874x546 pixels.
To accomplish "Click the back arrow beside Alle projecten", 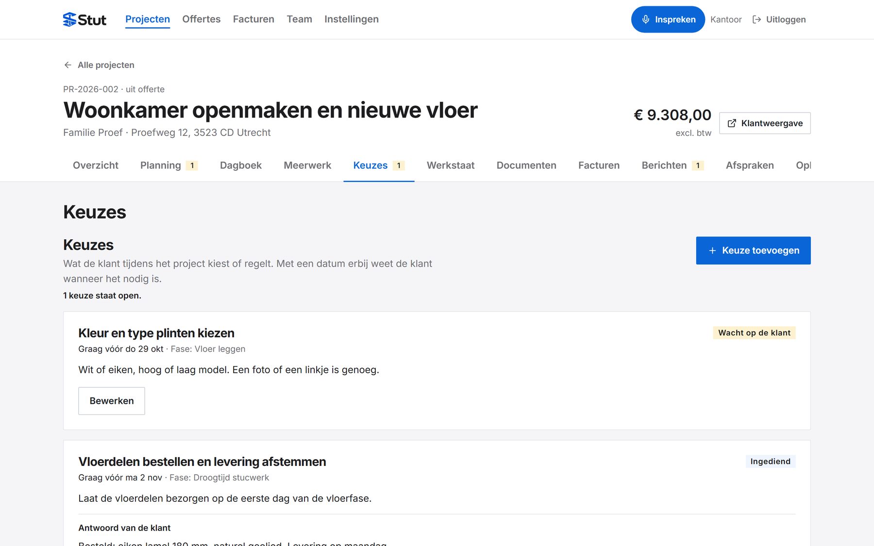I will (68, 65).
